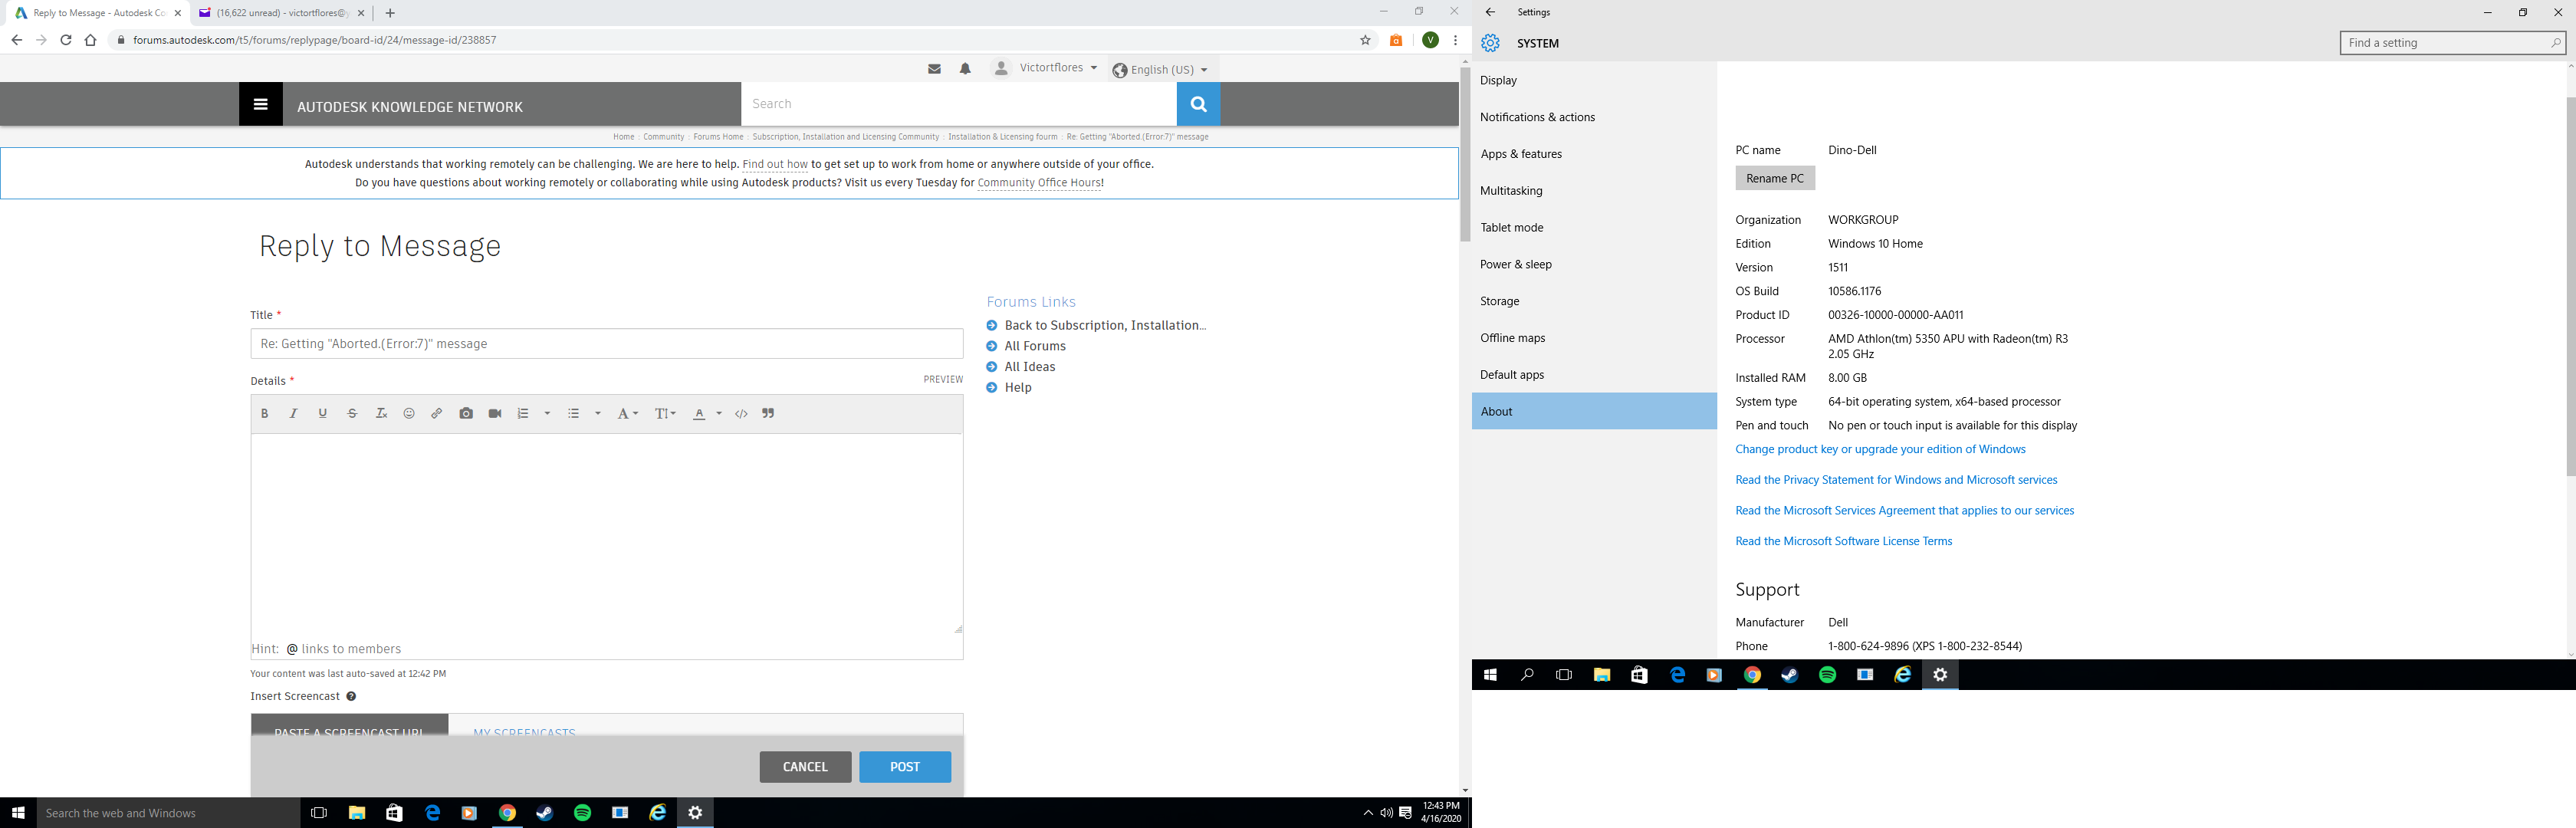The image size is (2576, 828).
Task: Insert a blockquote in the reply
Action: [x=768, y=413]
